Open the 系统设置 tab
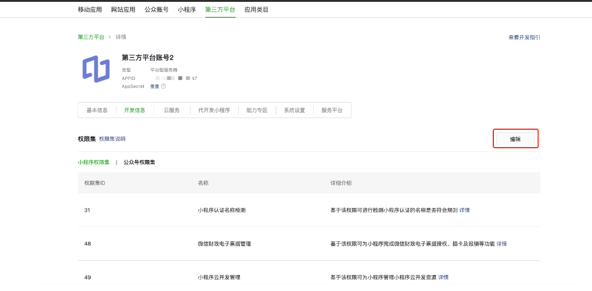Viewport: 592px width, 291px height. click(x=294, y=110)
